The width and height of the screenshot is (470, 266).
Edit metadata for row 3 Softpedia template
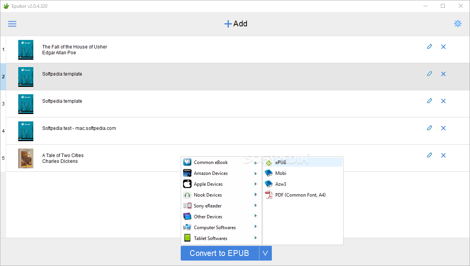(x=429, y=101)
